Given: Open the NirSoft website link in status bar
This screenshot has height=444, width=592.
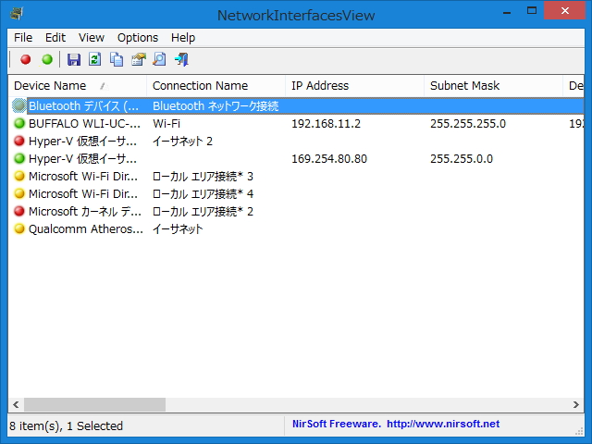Looking at the screenshot, I should pyautogui.click(x=443, y=424).
